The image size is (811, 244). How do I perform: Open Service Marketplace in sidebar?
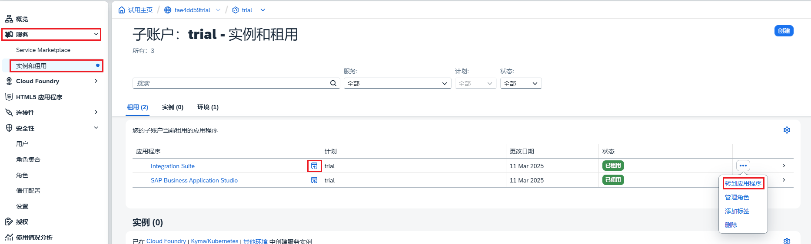(x=43, y=50)
